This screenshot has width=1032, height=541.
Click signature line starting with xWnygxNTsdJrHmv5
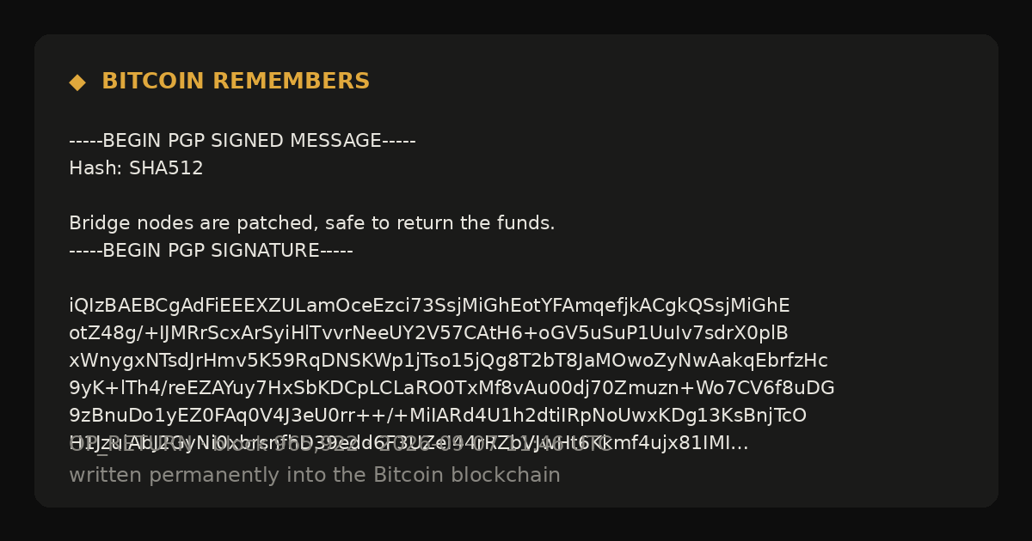pyautogui.click(x=448, y=361)
